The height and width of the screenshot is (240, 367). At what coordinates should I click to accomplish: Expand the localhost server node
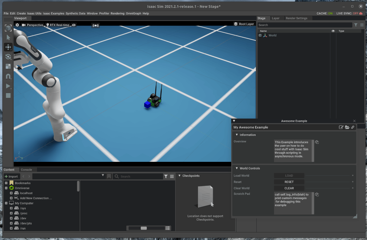[11, 193]
